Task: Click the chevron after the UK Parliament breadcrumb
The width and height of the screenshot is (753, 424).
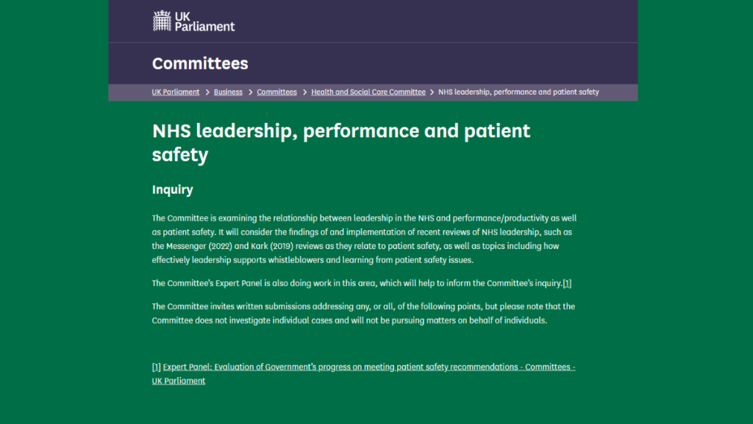Action: [207, 93]
